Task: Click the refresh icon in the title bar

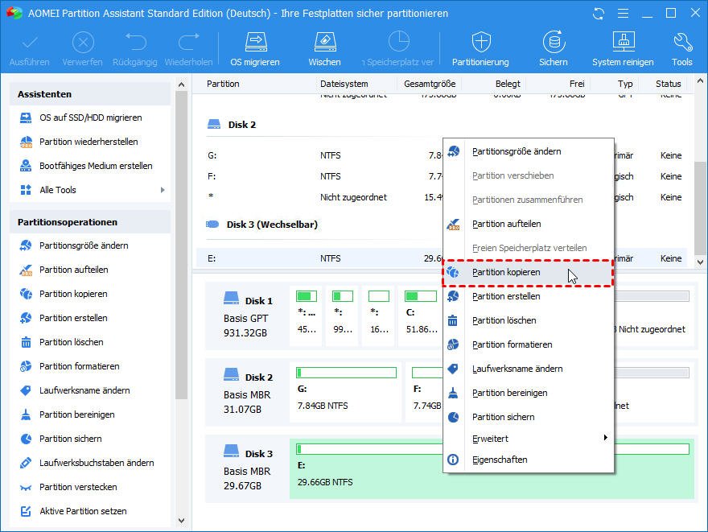Action: (599, 14)
